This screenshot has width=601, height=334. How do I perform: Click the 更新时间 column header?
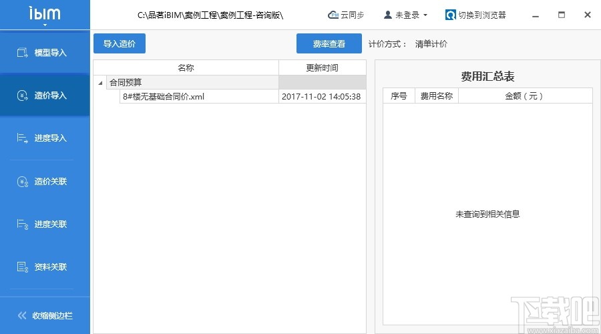click(x=323, y=68)
